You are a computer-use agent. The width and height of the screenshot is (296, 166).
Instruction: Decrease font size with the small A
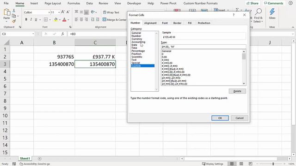point(68,12)
